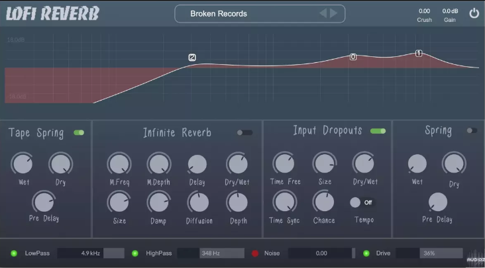Click the HighPass 348 Hz slider
The width and height of the screenshot is (485, 268).
click(211, 253)
